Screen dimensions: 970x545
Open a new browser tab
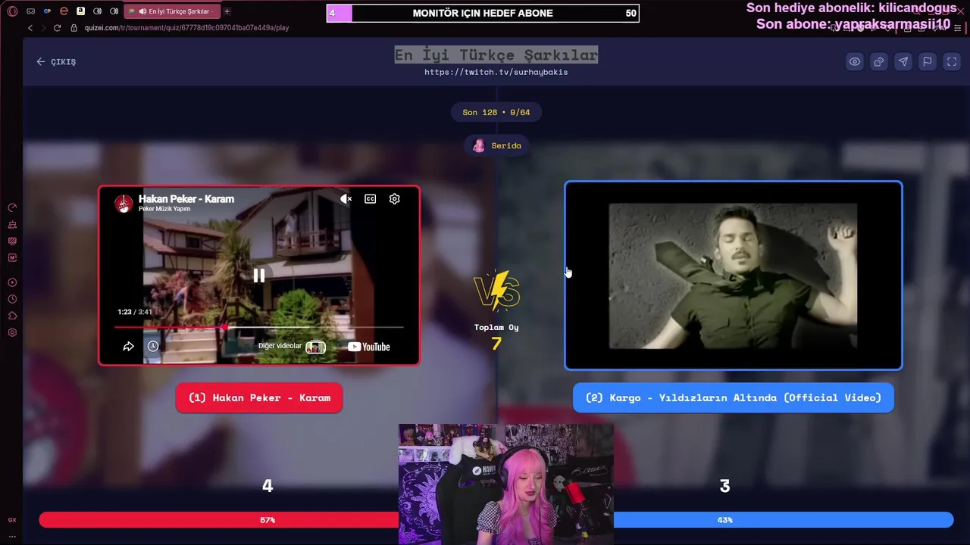point(227,11)
